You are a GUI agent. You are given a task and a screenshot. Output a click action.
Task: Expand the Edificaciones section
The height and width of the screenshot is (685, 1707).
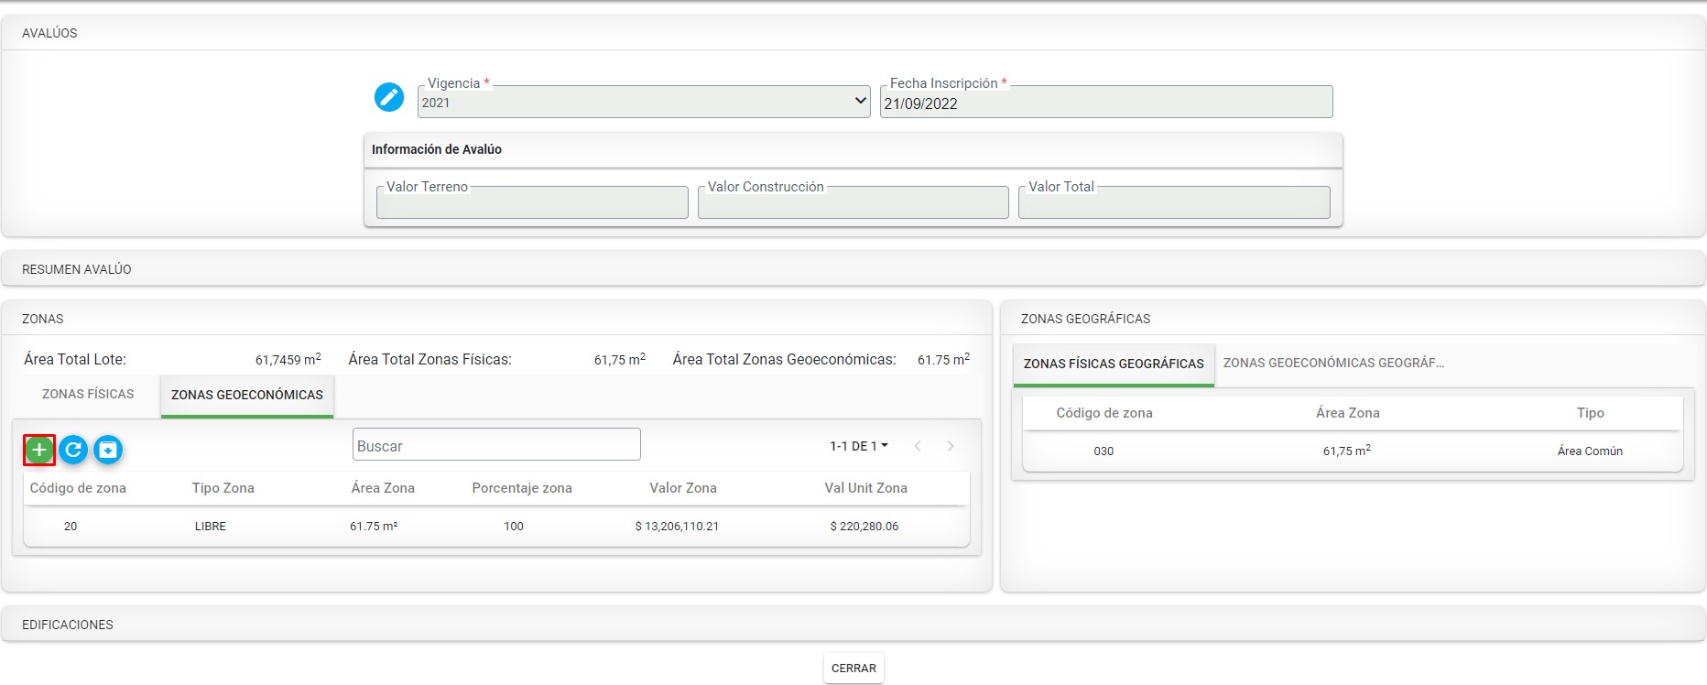[x=68, y=625]
